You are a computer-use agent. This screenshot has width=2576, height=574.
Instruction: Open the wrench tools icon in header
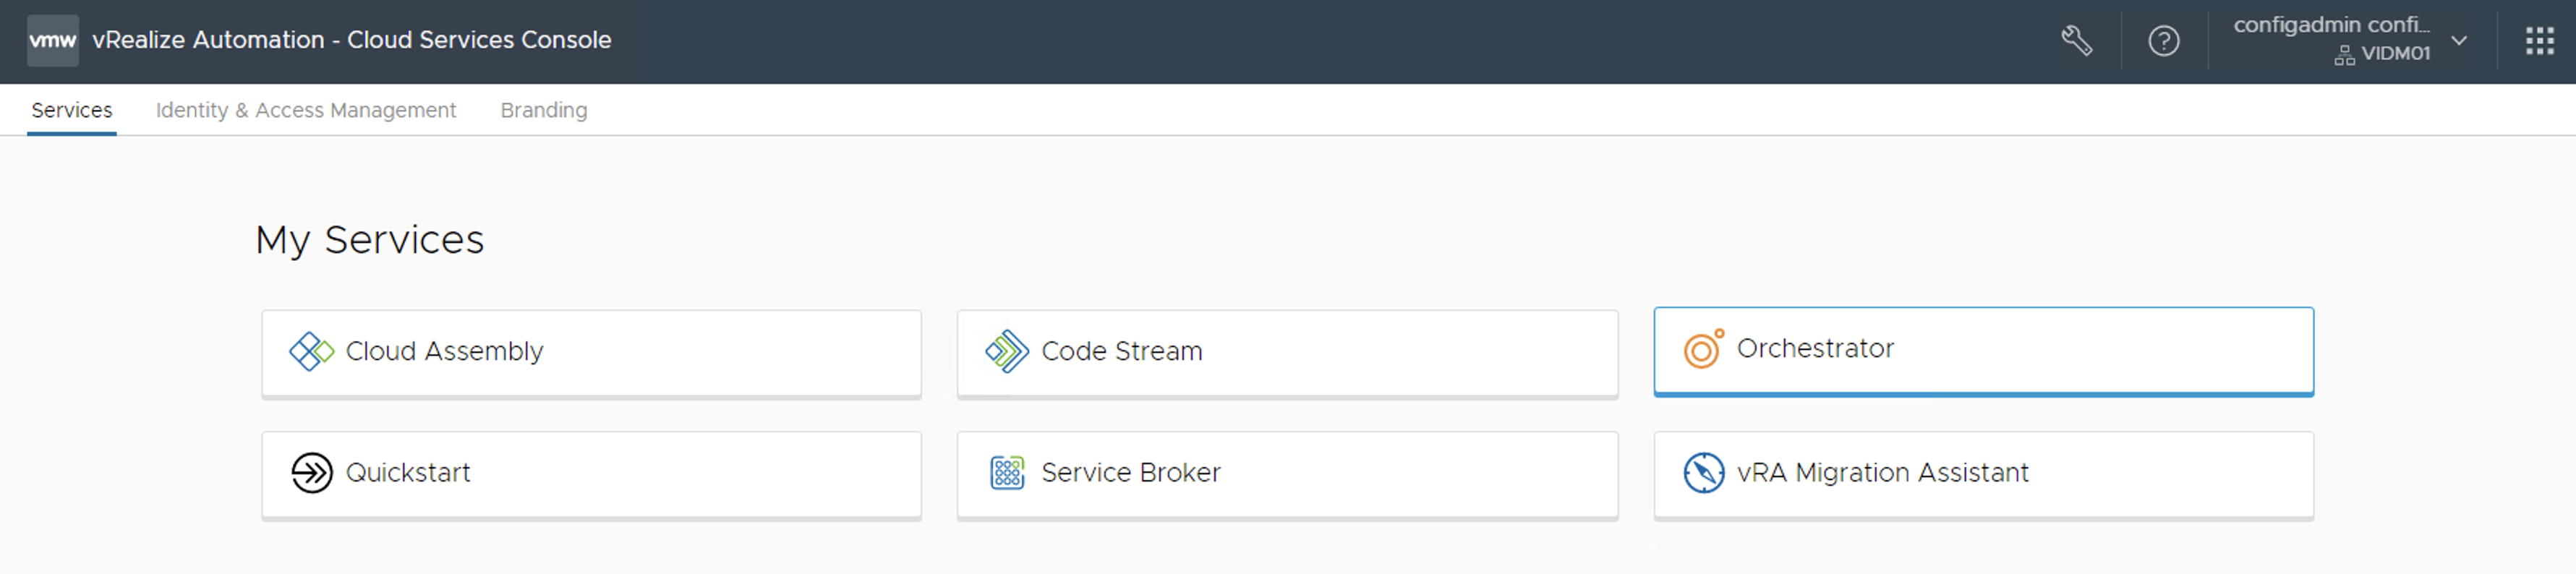[x=2076, y=41]
